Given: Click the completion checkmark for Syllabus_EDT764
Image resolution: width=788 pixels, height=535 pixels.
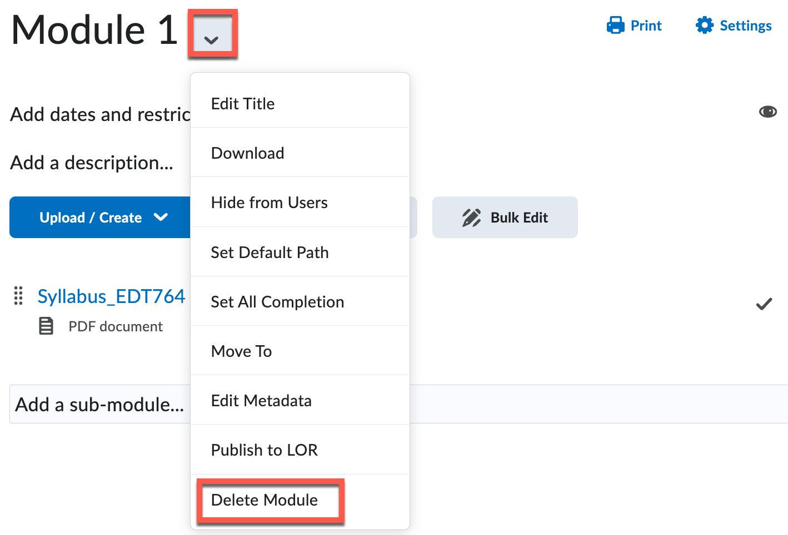Looking at the screenshot, I should 764,304.
